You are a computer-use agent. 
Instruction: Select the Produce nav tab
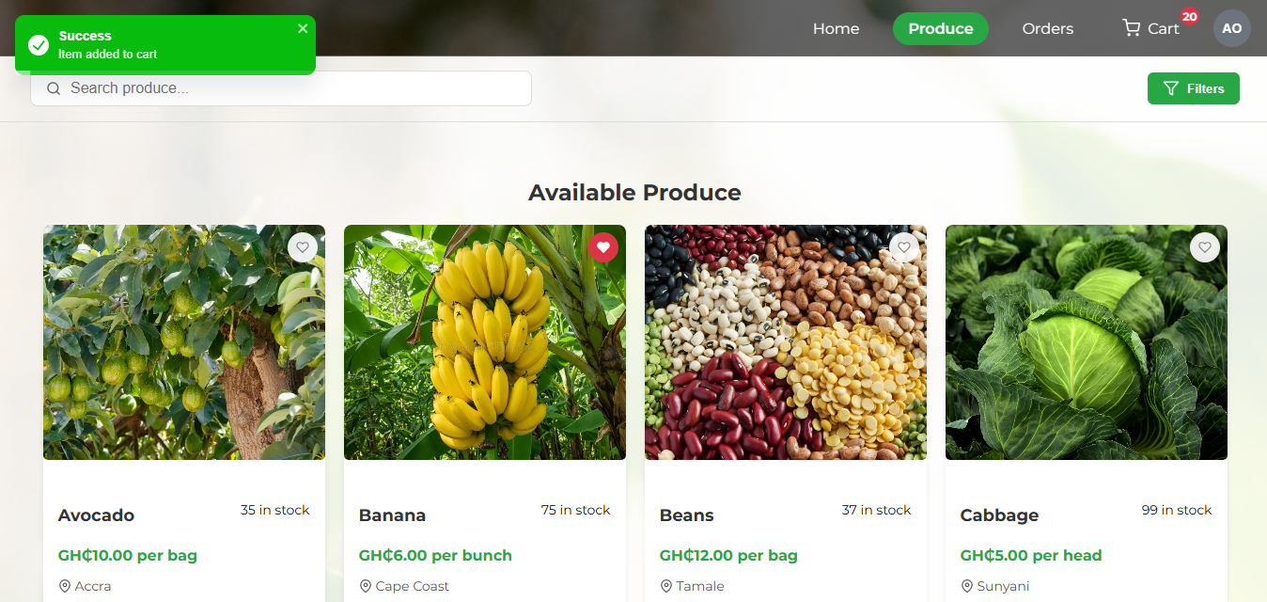pyautogui.click(x=940, y=28)
